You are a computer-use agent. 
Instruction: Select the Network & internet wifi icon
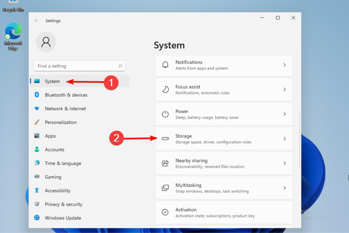[37, 109]
